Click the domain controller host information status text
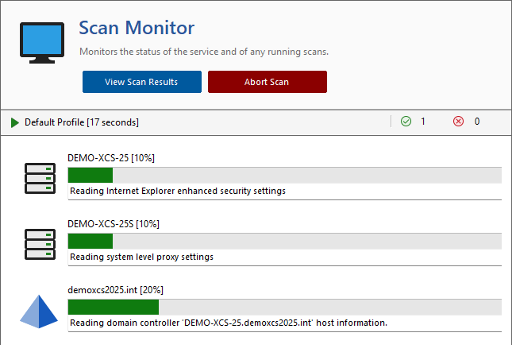This screenshot has width=512, height=356. (229, 323)
